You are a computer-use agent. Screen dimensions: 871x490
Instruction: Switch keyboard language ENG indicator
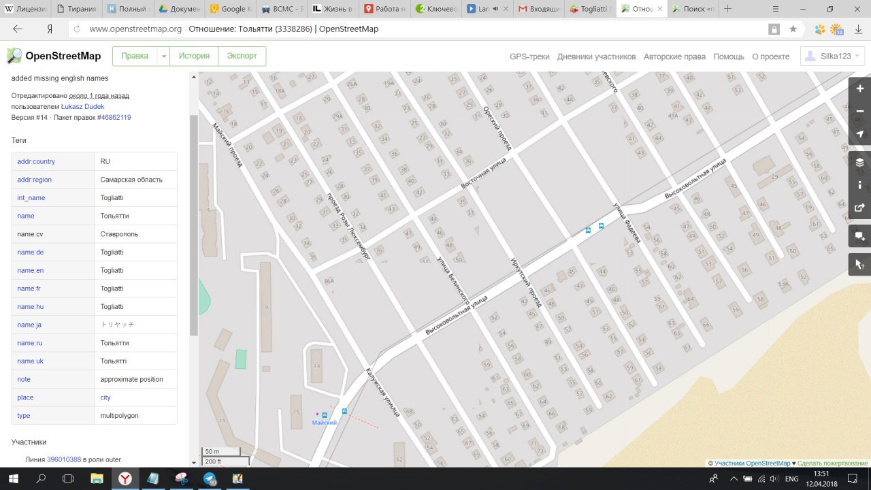click(791, 479)
